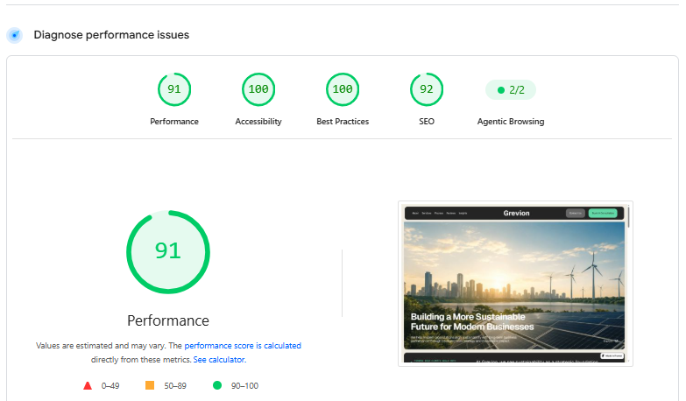Click the green circle 90–100 legend icon
Image resolution: width=686 pixels, height=401 pixels.
[x=217, y=385]
